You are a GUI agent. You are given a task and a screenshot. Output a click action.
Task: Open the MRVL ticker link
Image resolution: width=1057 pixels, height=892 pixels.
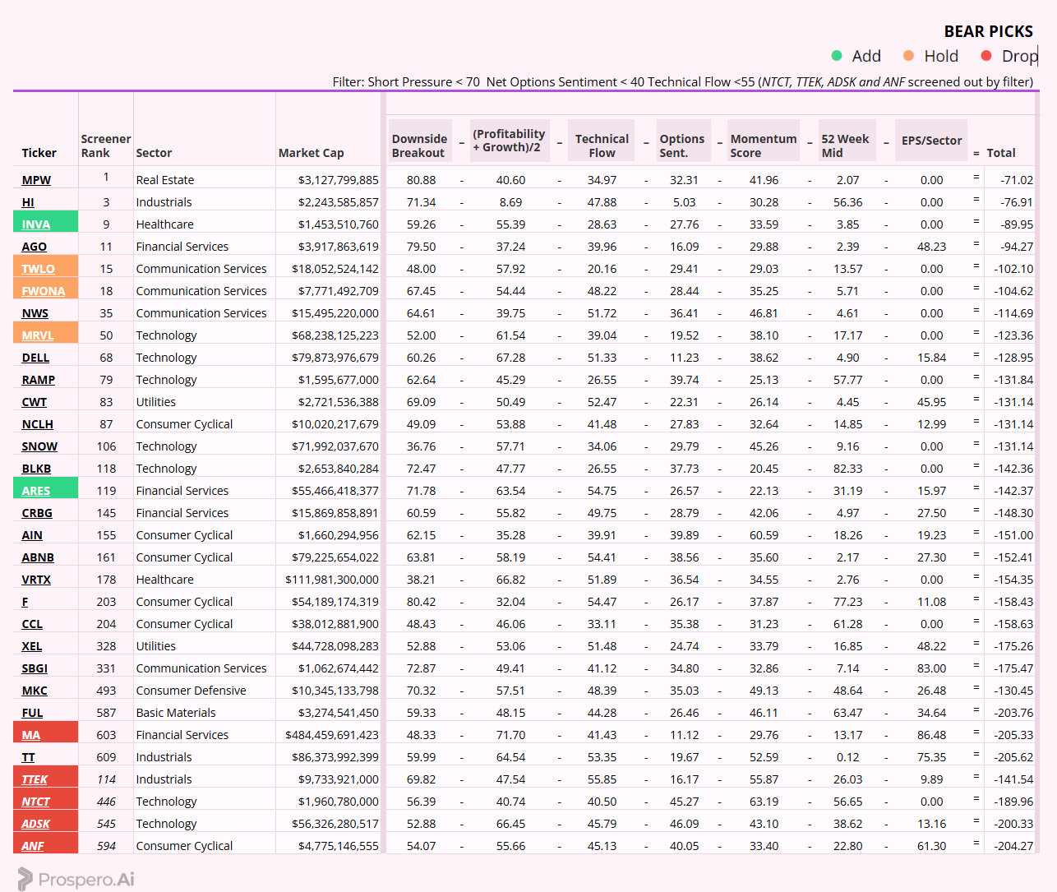point(38,335)
